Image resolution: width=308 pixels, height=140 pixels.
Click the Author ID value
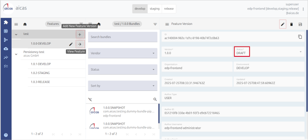tap(192, 113)
